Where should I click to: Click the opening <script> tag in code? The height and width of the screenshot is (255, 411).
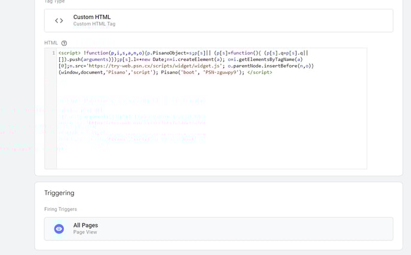click(x=69, y=53)
